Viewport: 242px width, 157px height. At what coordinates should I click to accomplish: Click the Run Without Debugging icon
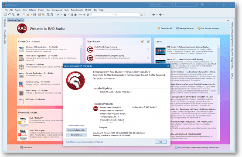65,15
